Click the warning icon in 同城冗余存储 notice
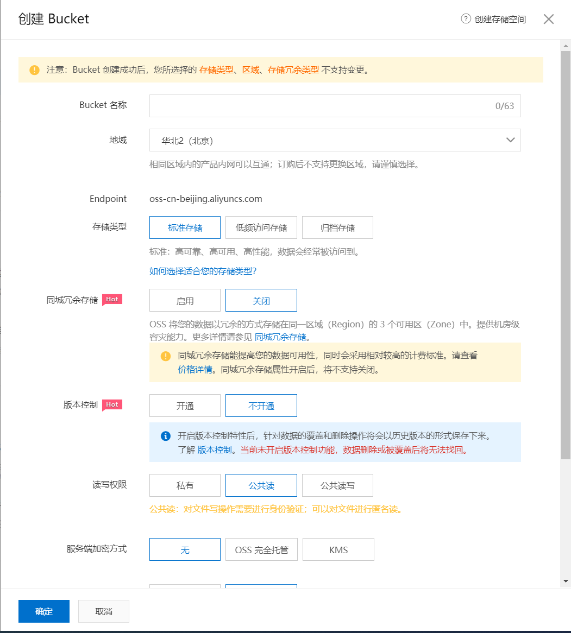 coord(165,356)
